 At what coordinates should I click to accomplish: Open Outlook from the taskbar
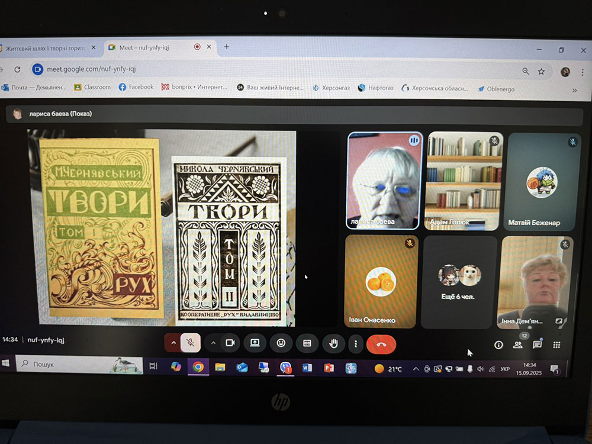tap(242, 367)
